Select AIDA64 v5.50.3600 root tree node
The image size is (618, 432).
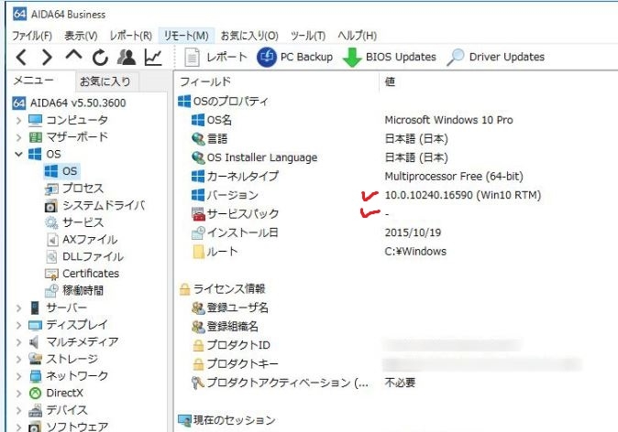tap(70, 103)
